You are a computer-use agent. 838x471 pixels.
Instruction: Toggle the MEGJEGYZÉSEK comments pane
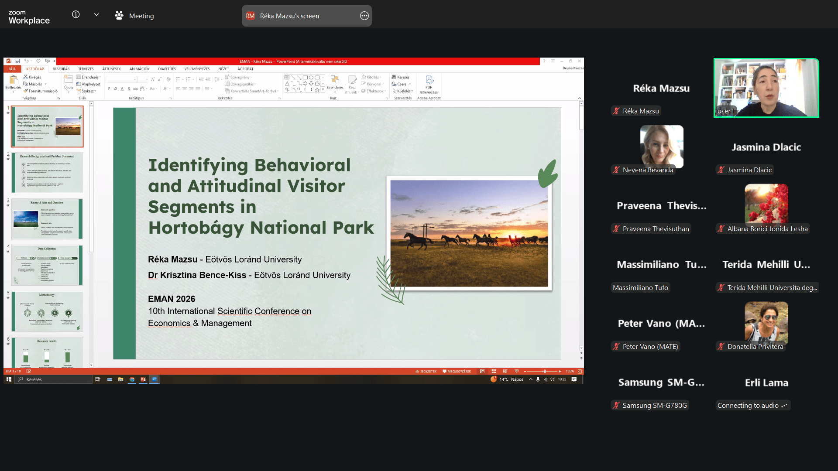457,372
